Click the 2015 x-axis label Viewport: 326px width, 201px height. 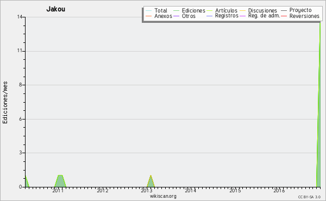coord(235,190)
